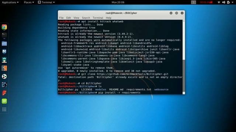Open Google Chrome from the dock

4,27
